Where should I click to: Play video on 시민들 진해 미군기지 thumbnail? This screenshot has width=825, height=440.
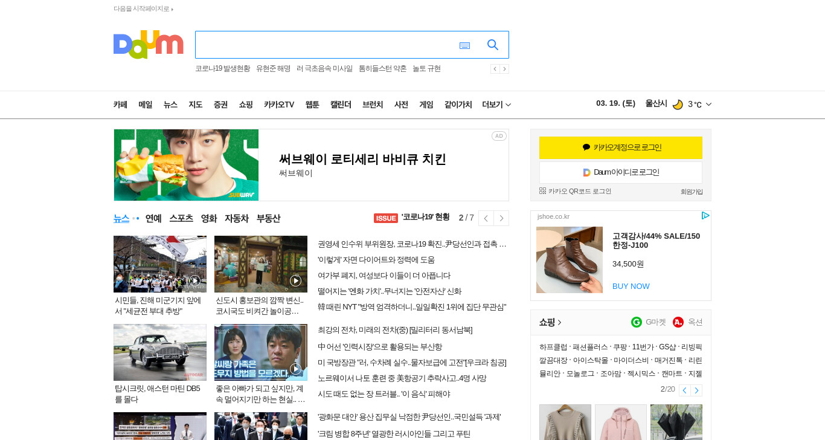tap(194, 280)
